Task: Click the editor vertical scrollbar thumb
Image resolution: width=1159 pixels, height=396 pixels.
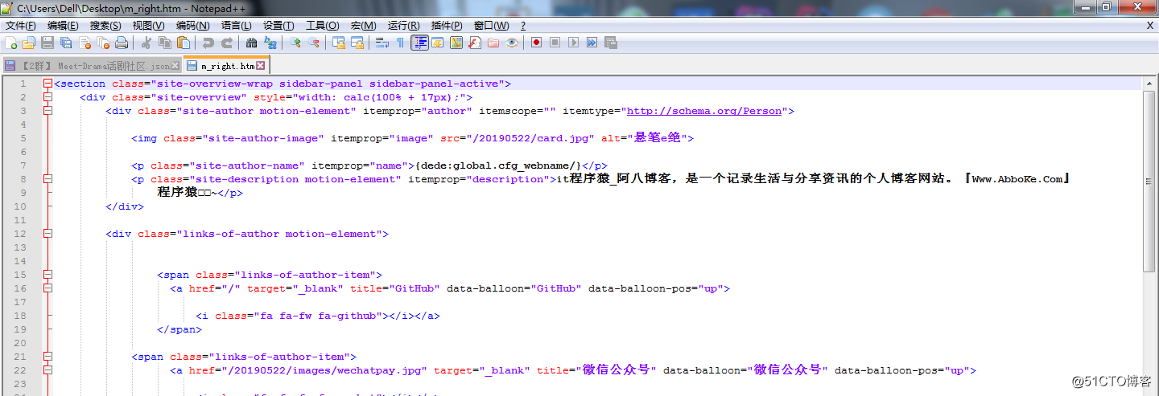Action: pyautogui.click(x=1149, y=182)
